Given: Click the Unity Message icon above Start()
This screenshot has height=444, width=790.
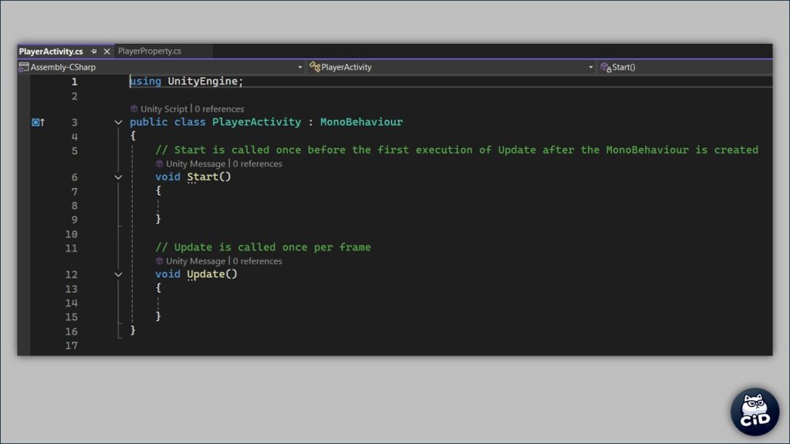Looking at the screenshot, I should tap(160, 164).
